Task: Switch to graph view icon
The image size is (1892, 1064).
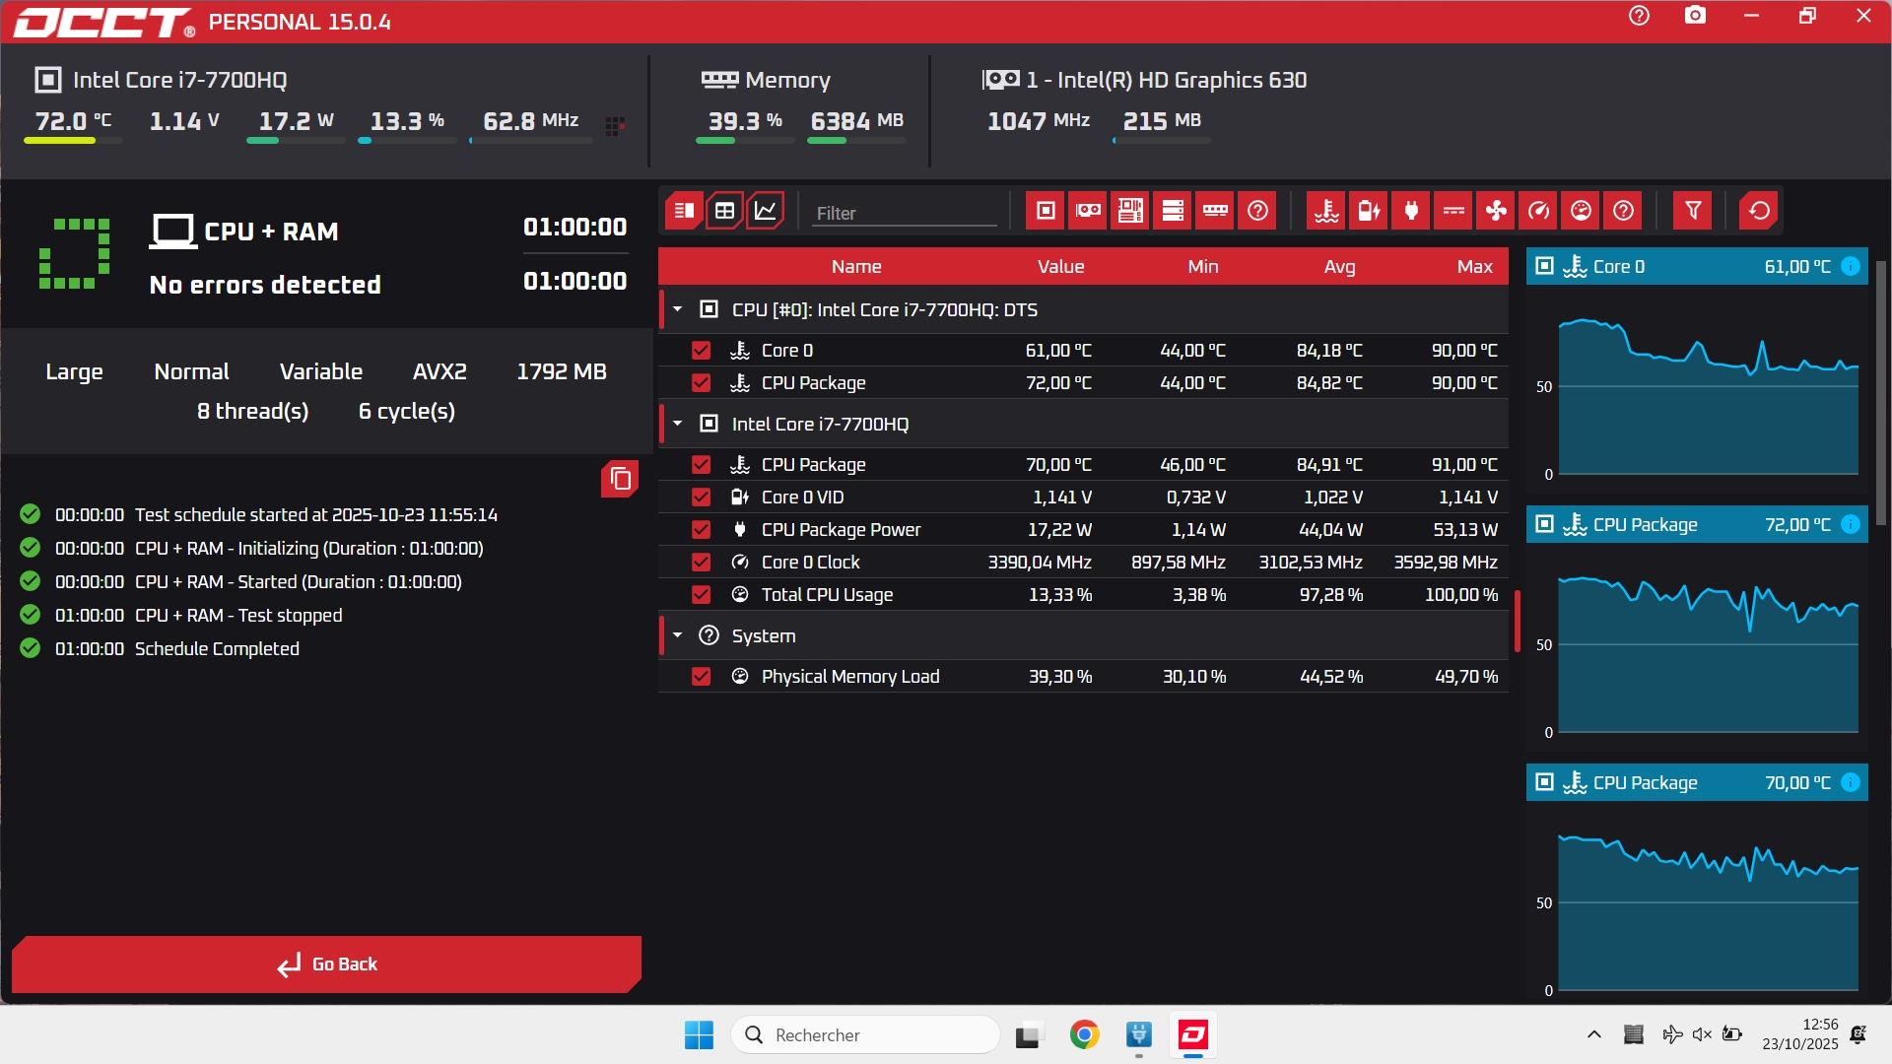Action: [766, 211]
